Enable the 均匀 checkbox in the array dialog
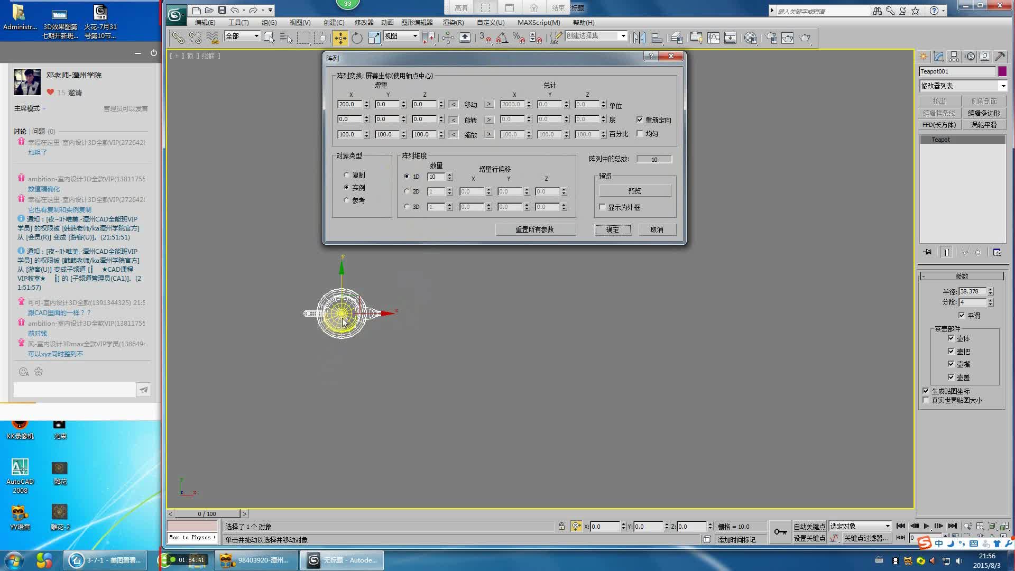The image size is (1015, 571). coord(641,134)
